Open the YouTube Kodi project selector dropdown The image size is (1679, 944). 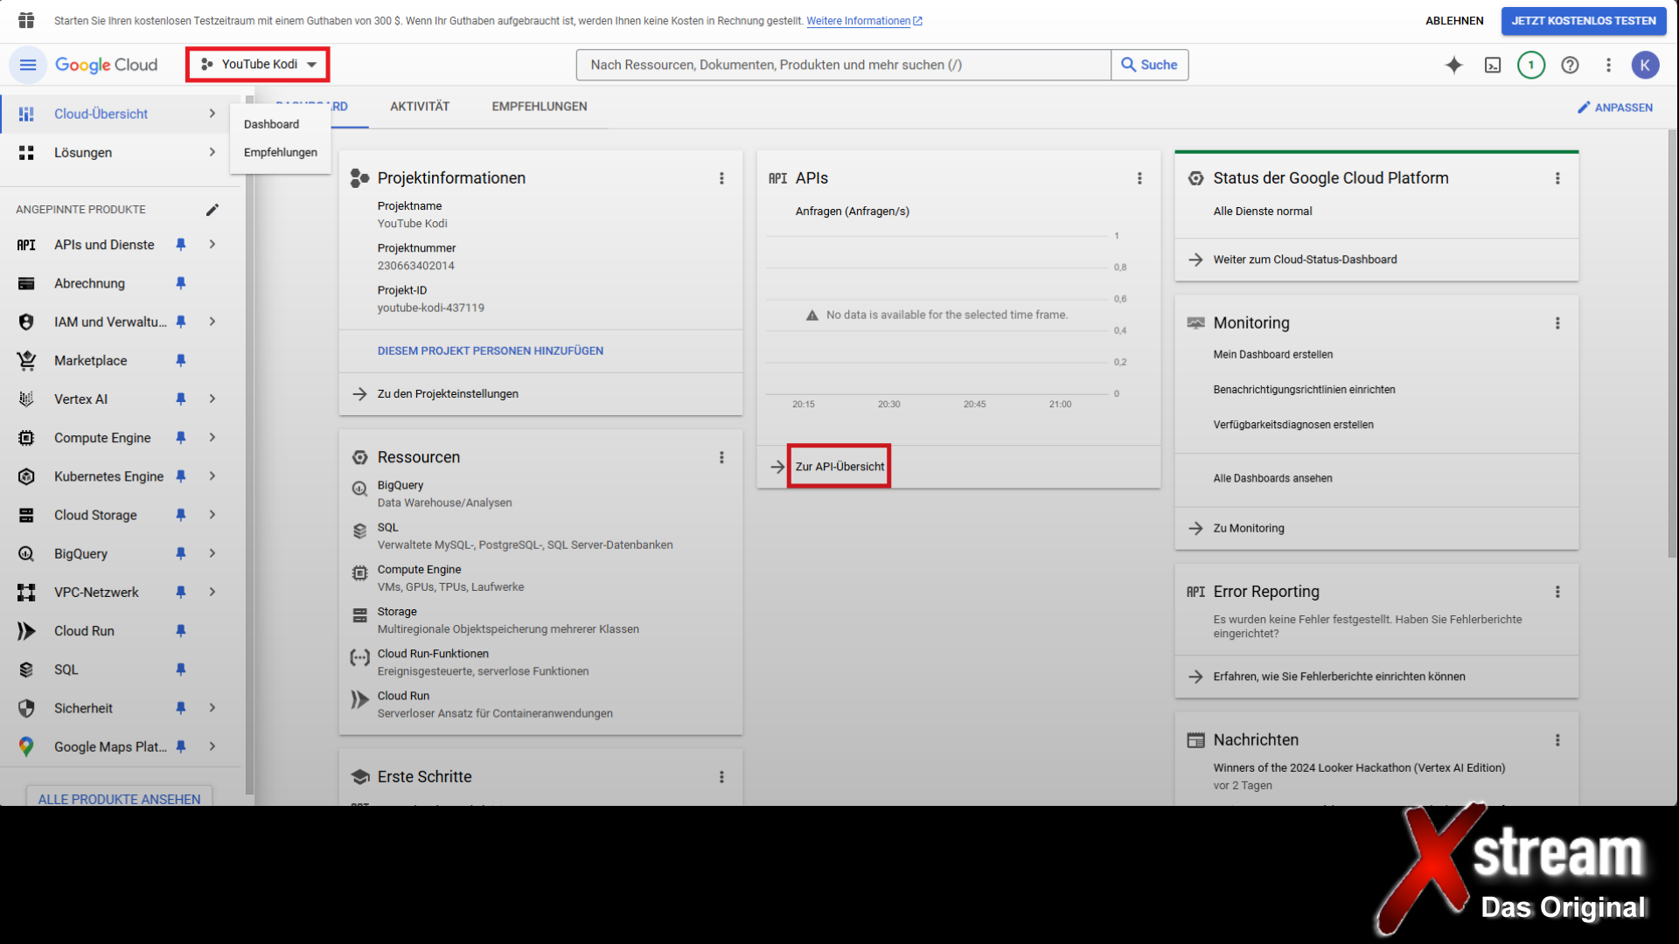(x=258, y=65)
